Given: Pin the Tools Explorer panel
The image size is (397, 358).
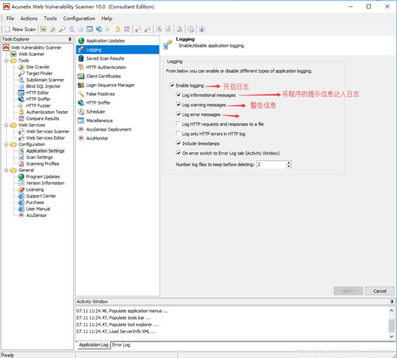Looking at the screenshot, I should [70, 39].
